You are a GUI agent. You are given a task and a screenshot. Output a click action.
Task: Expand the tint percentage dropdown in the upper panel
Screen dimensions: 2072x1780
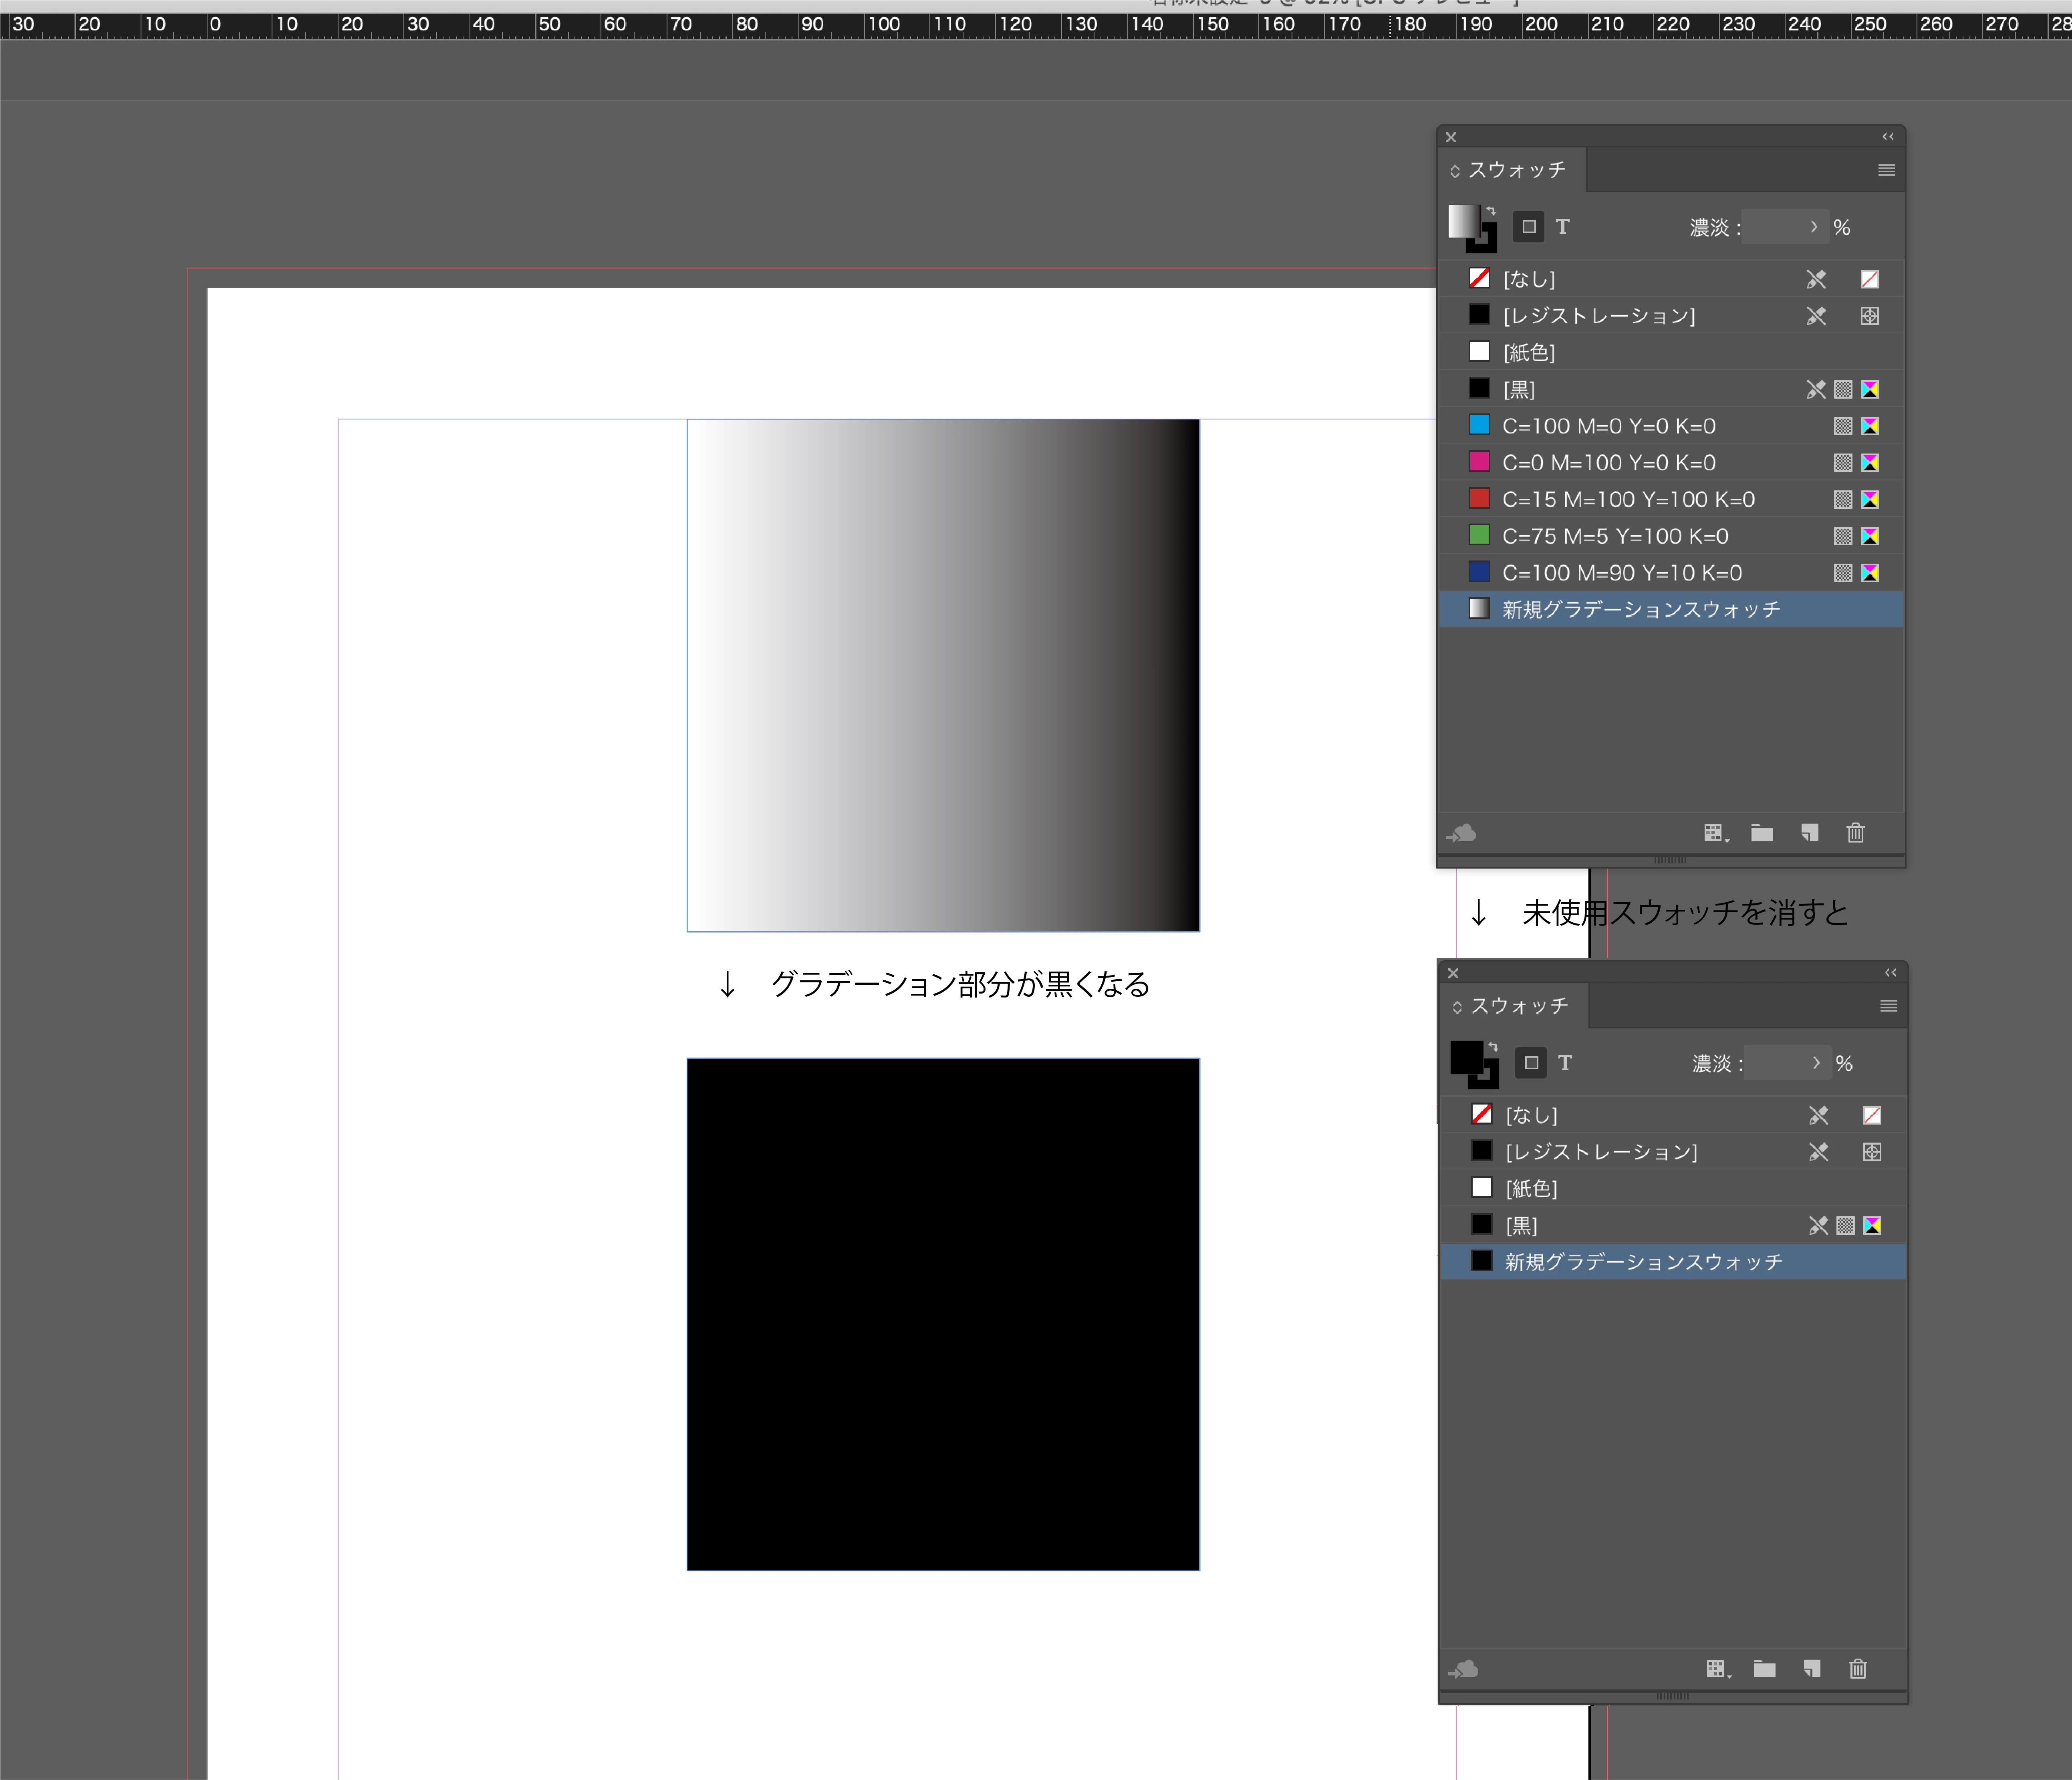pos(1813,227)
